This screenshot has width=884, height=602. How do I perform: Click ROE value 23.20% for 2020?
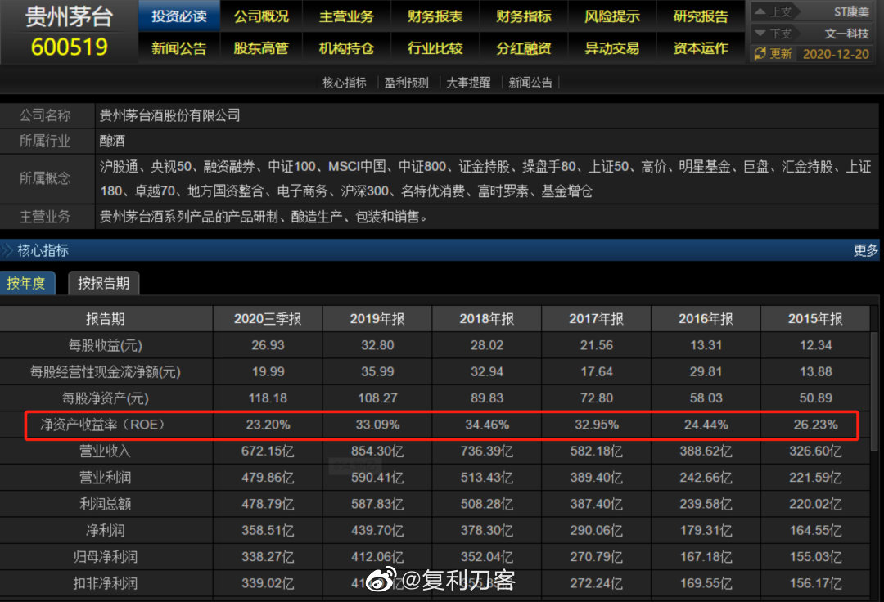268,425
